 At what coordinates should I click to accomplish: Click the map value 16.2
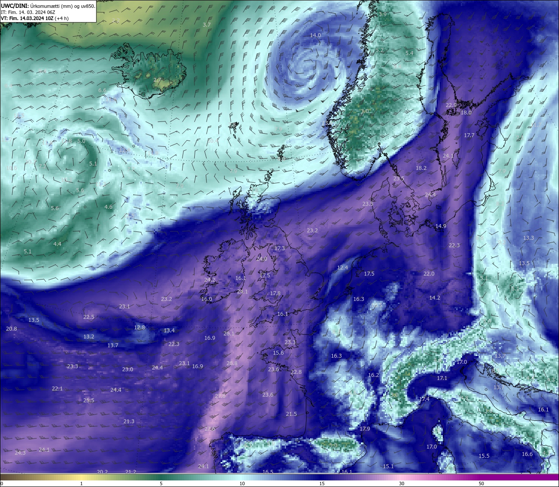[x=373, y=375]
